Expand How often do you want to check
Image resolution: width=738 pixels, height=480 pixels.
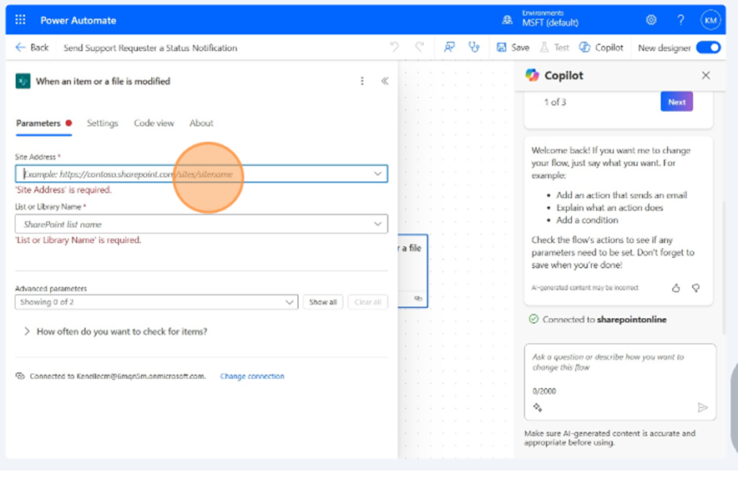coord(115,331)
